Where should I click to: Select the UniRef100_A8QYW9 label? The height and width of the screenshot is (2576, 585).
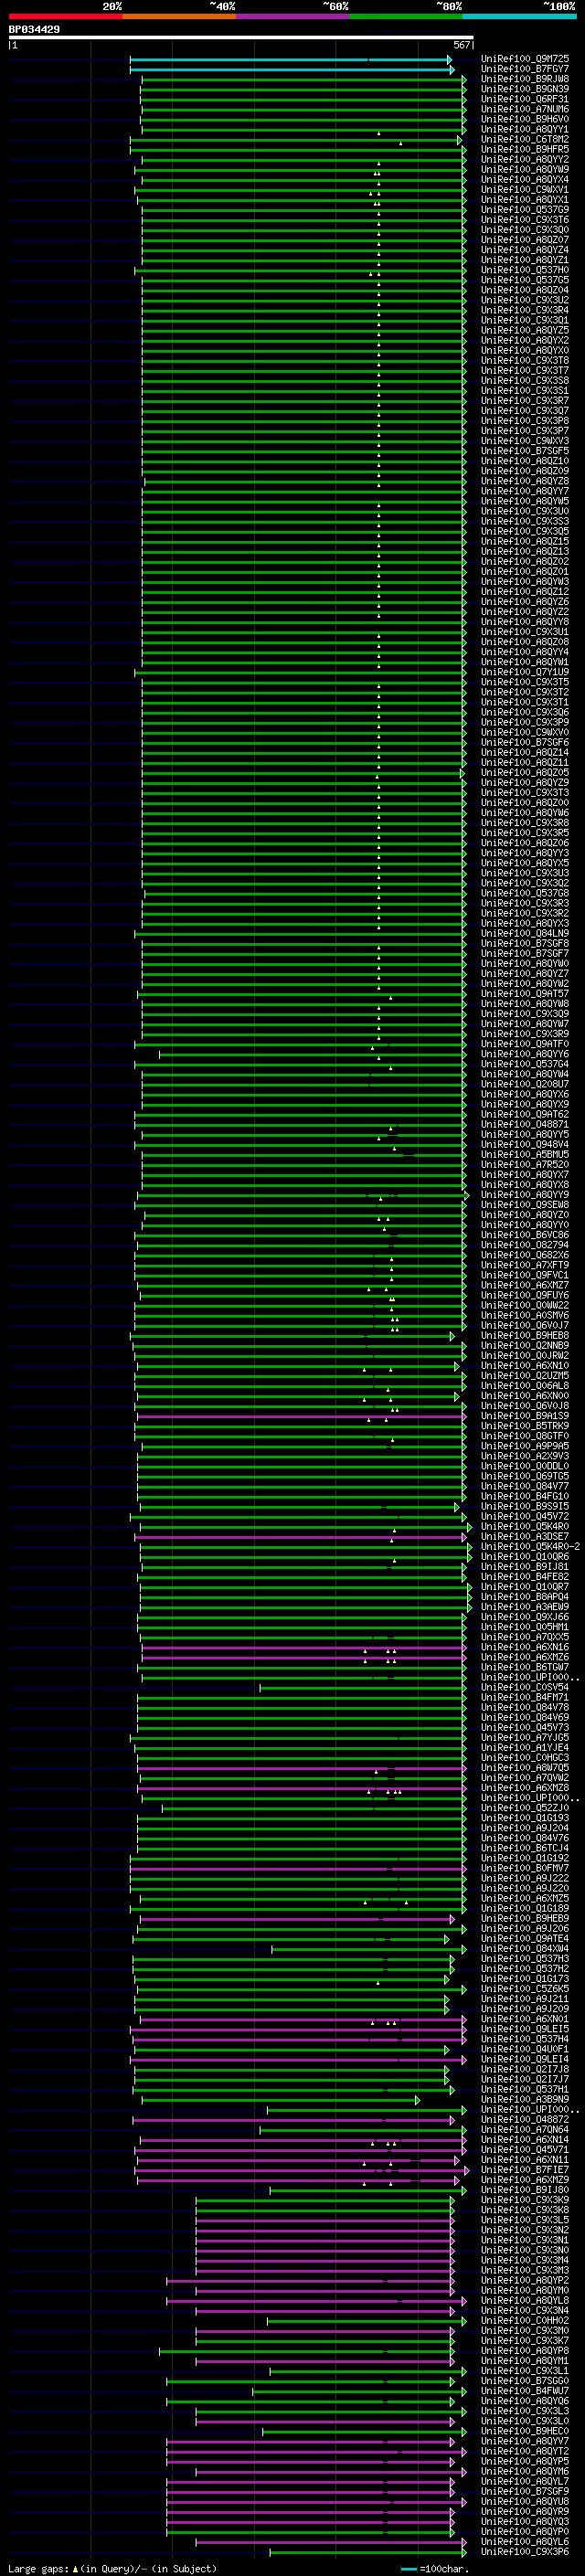524,169
